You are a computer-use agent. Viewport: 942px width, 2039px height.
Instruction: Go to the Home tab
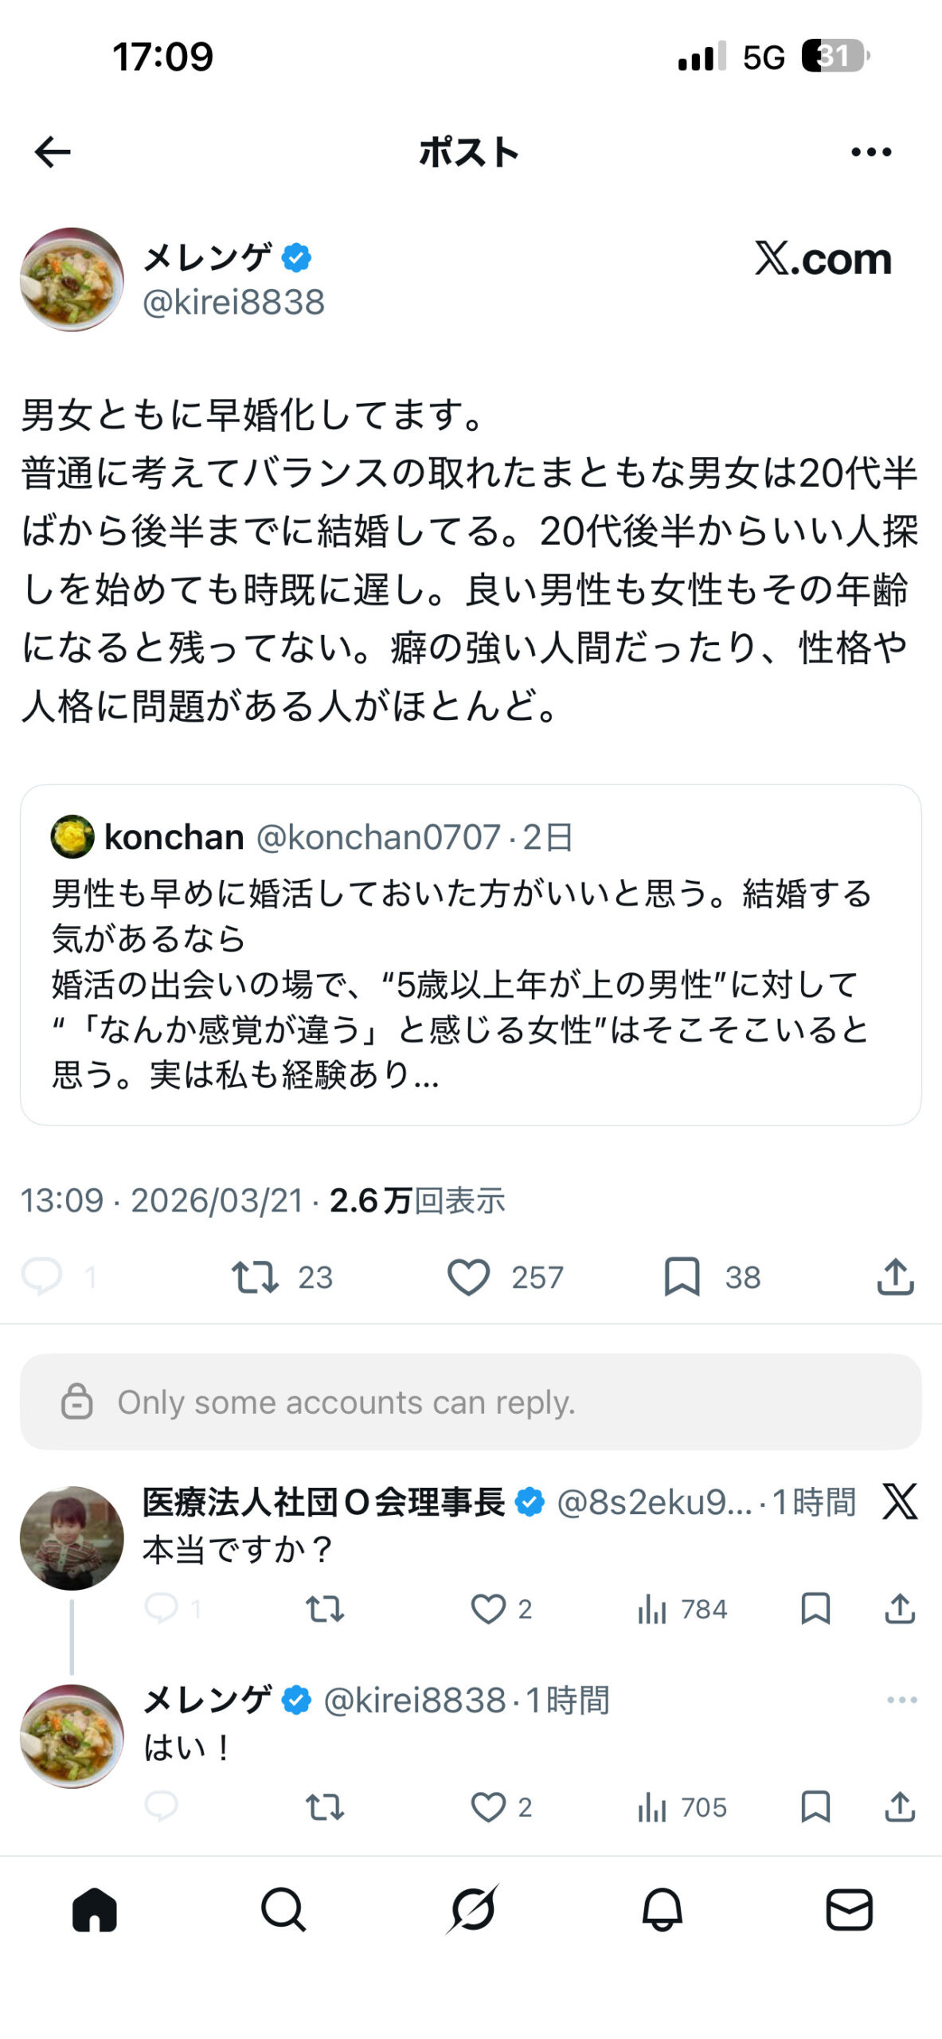coord(95,1910)
